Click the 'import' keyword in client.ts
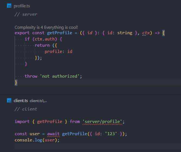 (x=22, y=122)
